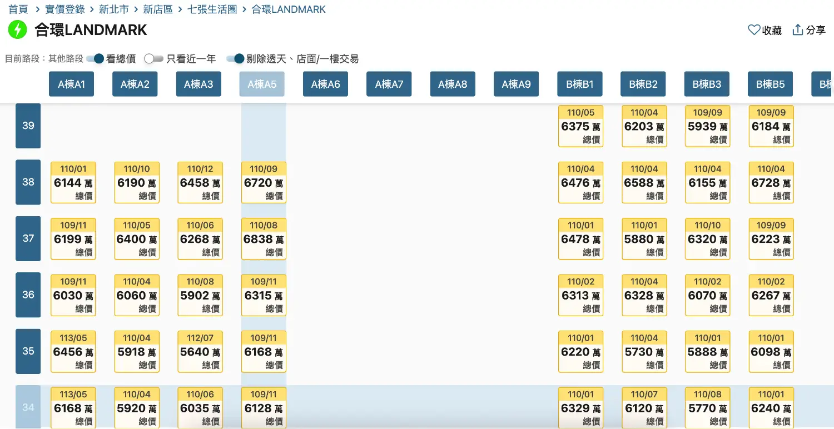
Task: Open the 5939 萬 transaction card
Action: click(707, 126)
